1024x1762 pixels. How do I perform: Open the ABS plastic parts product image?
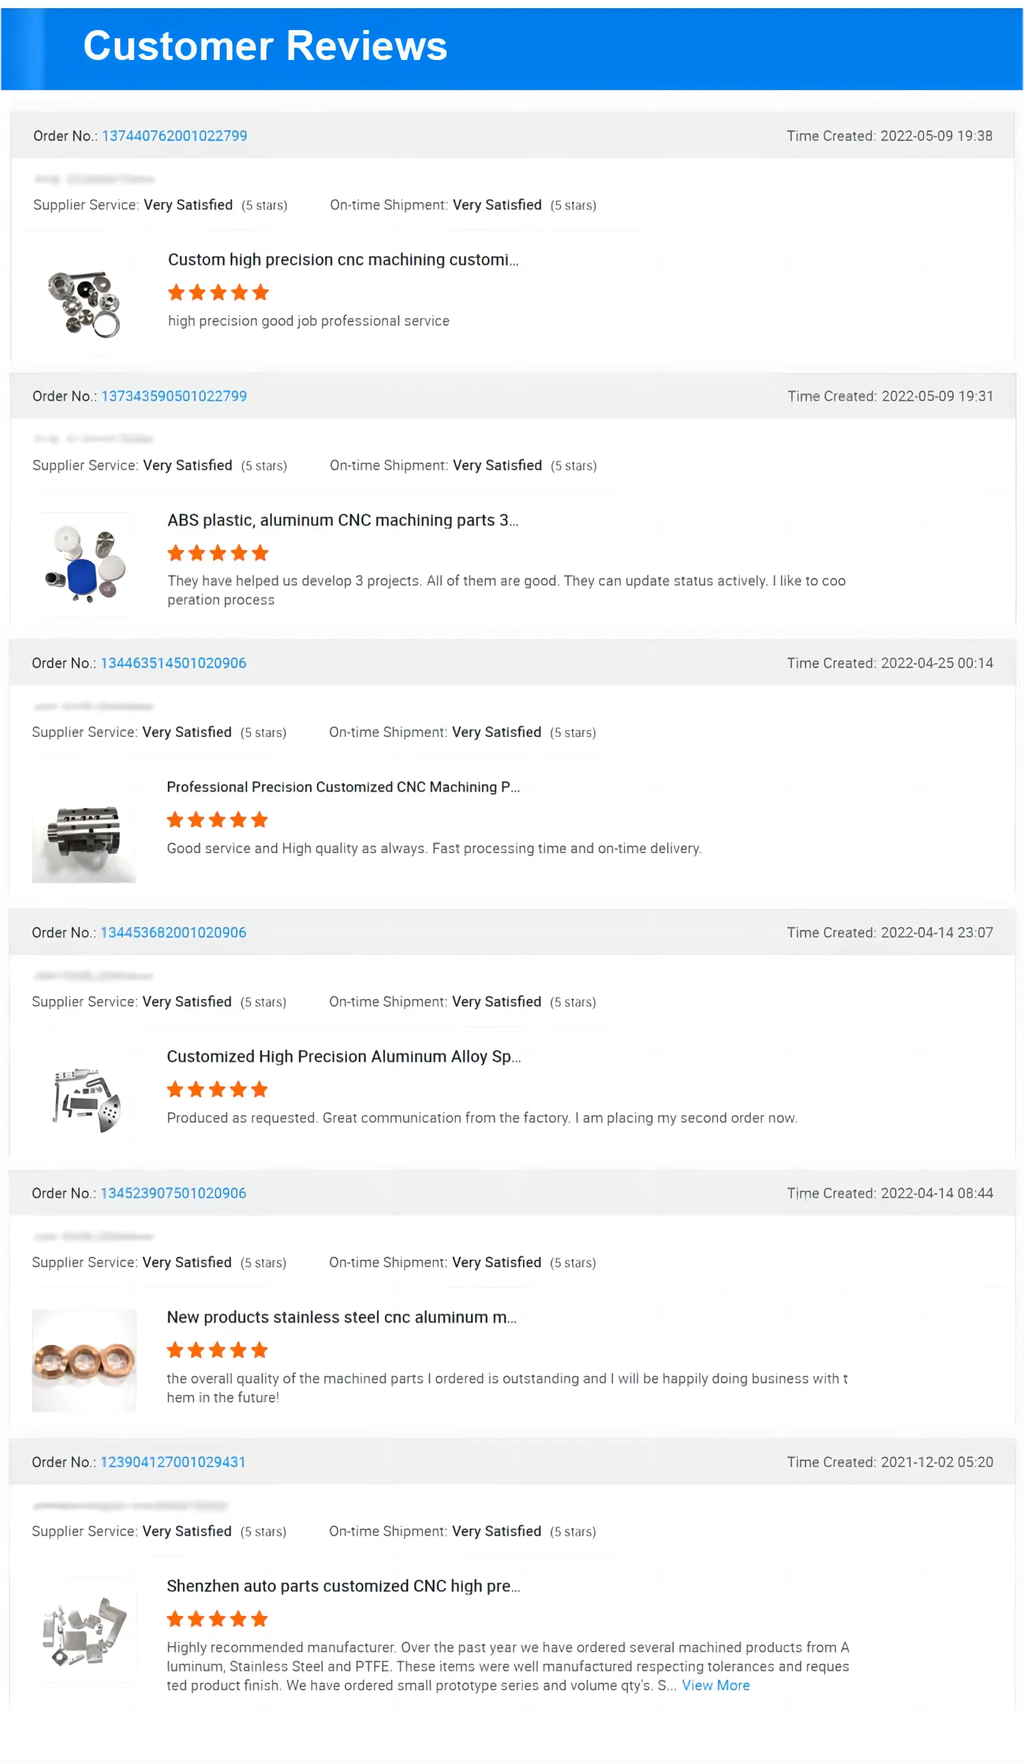[84, 564]
